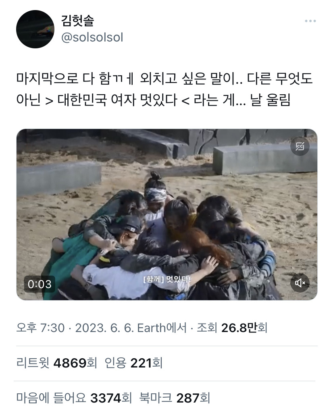Screen dimensions: 327x409
Task: Click the 인용 quote label
Action: click(x=116, y=363)
